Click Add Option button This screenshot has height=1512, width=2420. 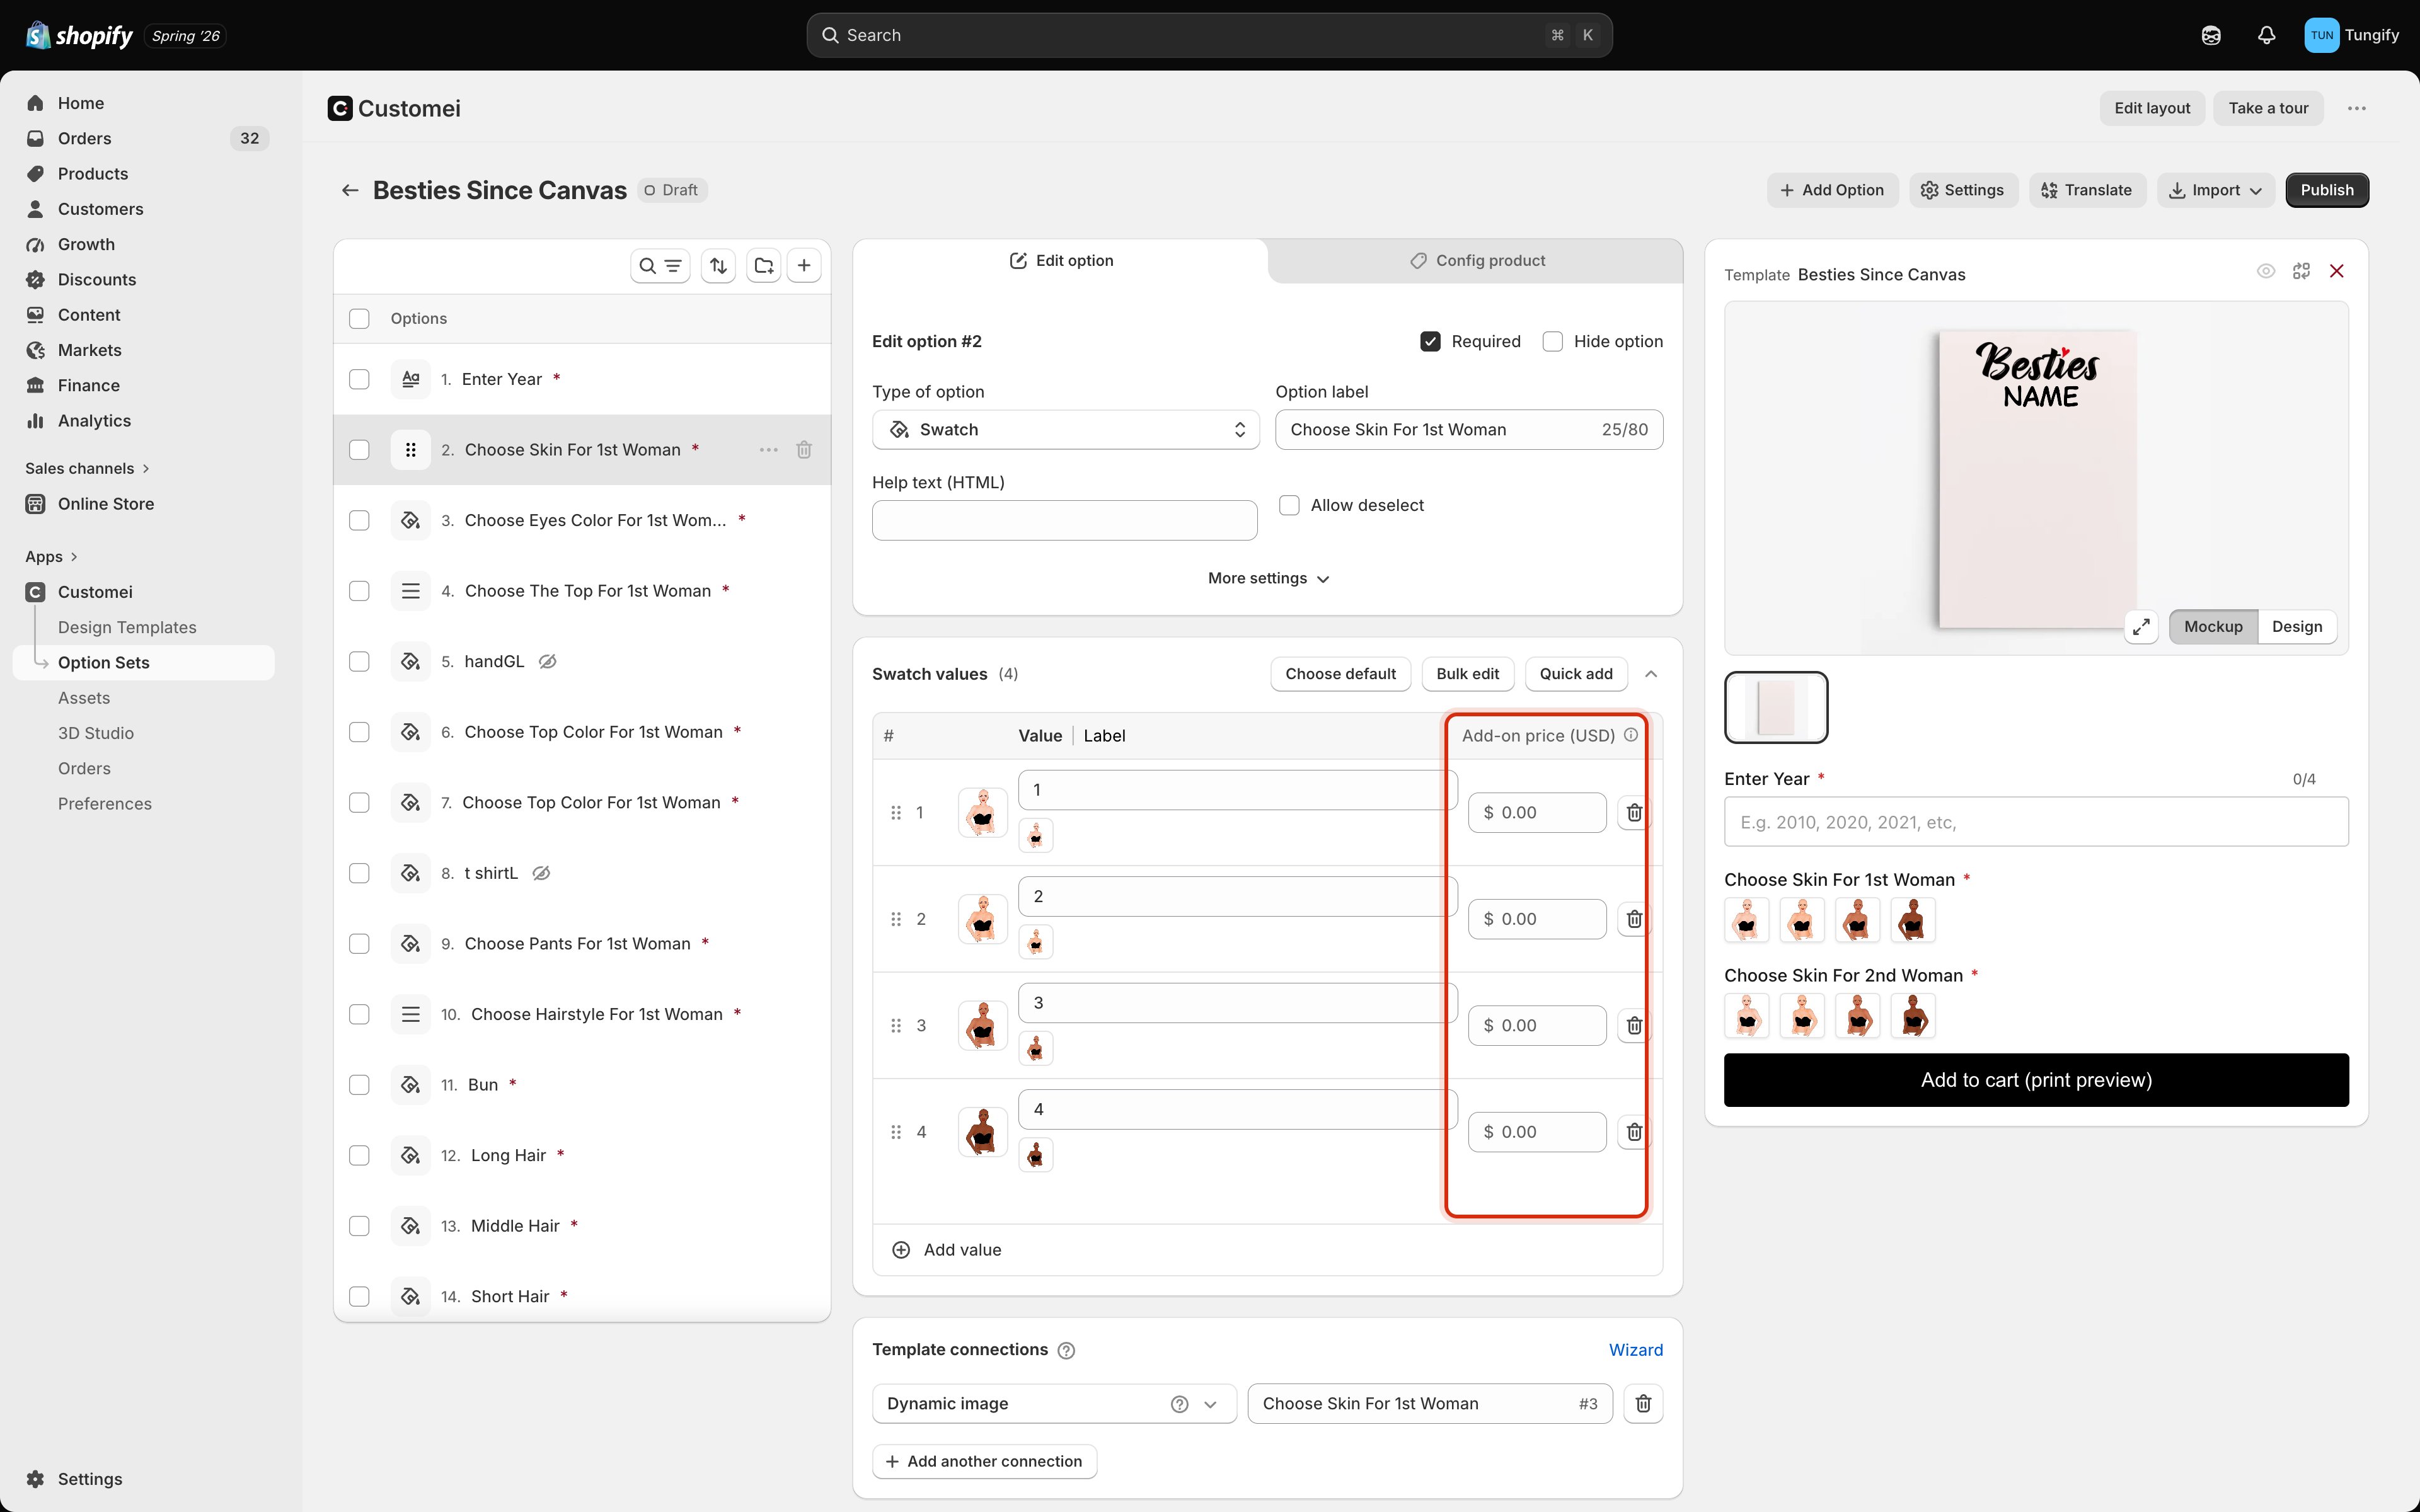(x=1832, y=190)
